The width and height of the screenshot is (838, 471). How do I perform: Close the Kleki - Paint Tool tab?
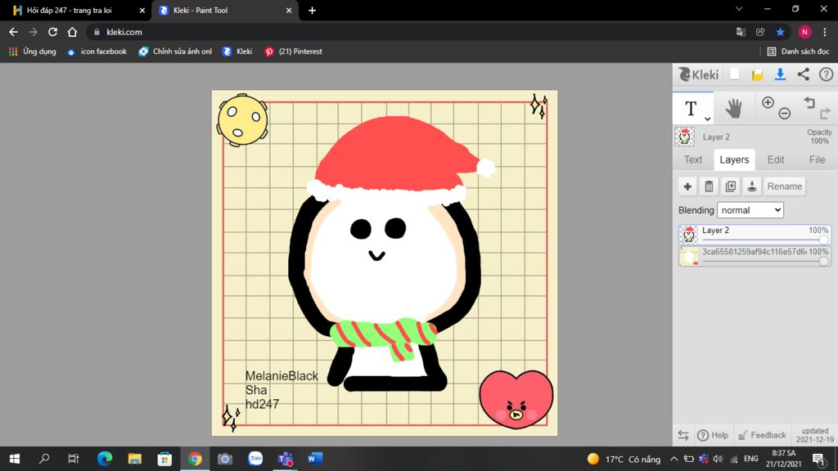289,10
